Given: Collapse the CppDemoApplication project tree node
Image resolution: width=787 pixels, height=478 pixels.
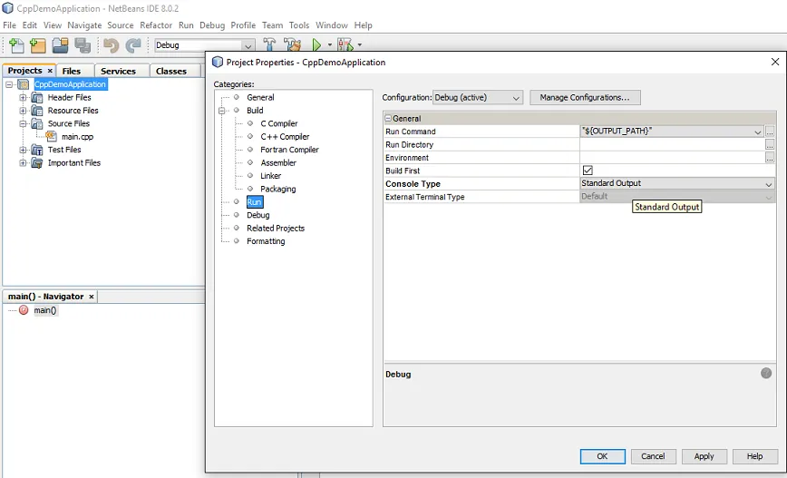Looking at the screenshot, I should tap(9, 84).
